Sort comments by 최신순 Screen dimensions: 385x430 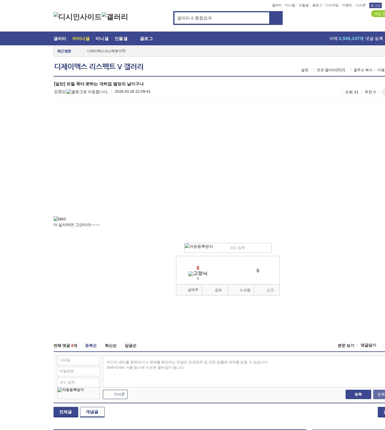[111, 346]
